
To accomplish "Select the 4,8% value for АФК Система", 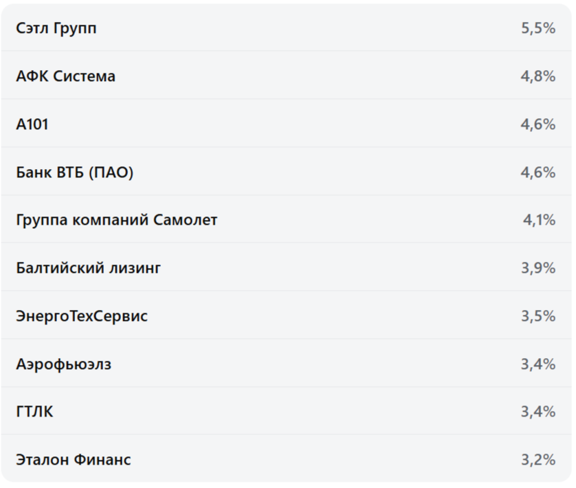I will coord(538,76).
